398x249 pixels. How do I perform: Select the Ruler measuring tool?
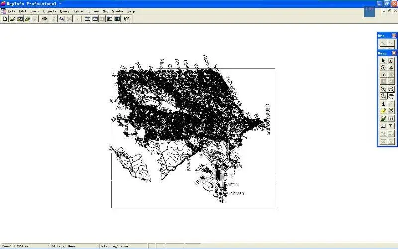(x=391, y=119)
